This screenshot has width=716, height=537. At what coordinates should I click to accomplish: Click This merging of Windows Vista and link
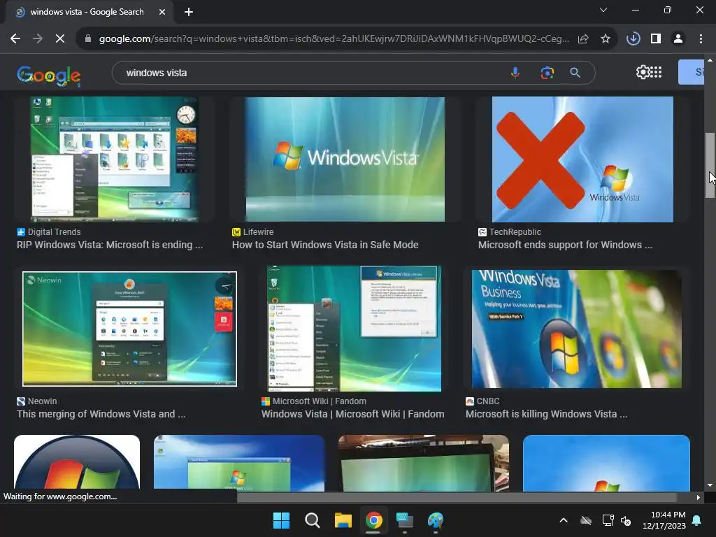click(101, 414)
